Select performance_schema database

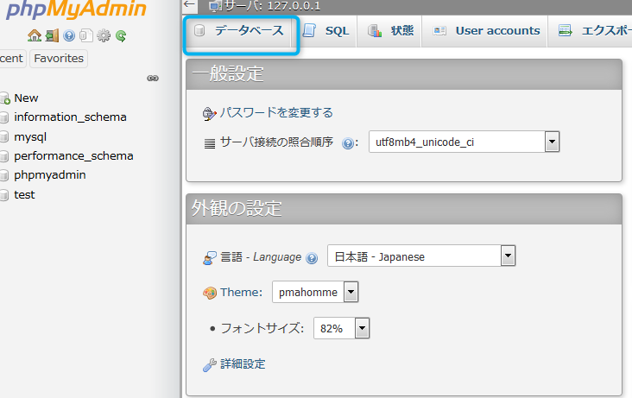click(x=73, y=156)
